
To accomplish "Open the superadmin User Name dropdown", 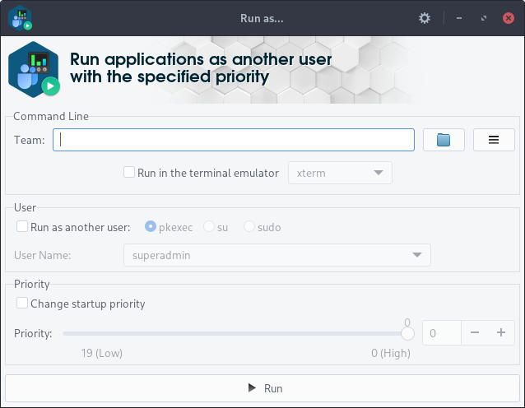I will click(x=277, y=255).
